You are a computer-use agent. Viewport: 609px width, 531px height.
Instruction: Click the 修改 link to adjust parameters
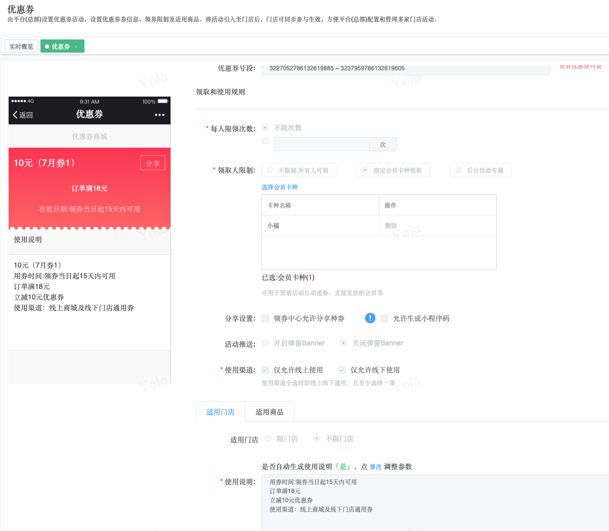coord(376,467)
